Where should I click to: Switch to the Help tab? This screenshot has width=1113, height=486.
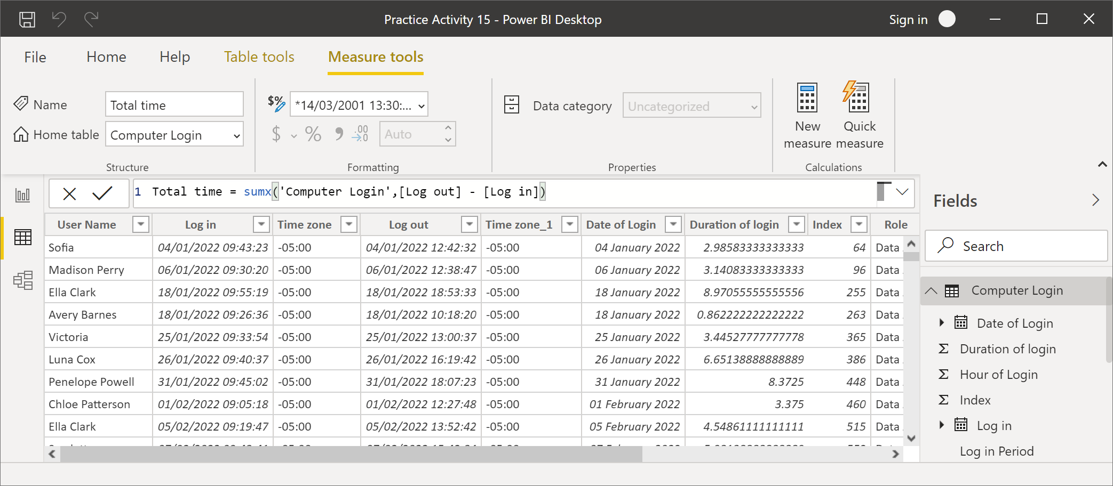pyautogui.click(x=174, y=56)
